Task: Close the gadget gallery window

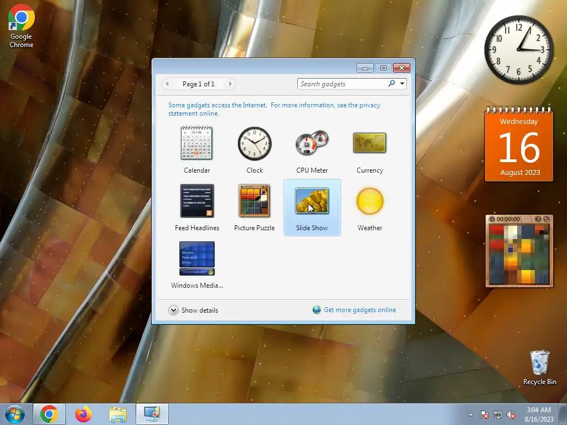Action: (402, 68)
